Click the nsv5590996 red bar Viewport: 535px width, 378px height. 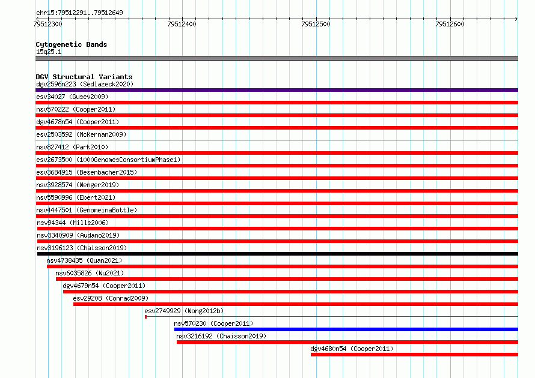(x=277, y=203)
